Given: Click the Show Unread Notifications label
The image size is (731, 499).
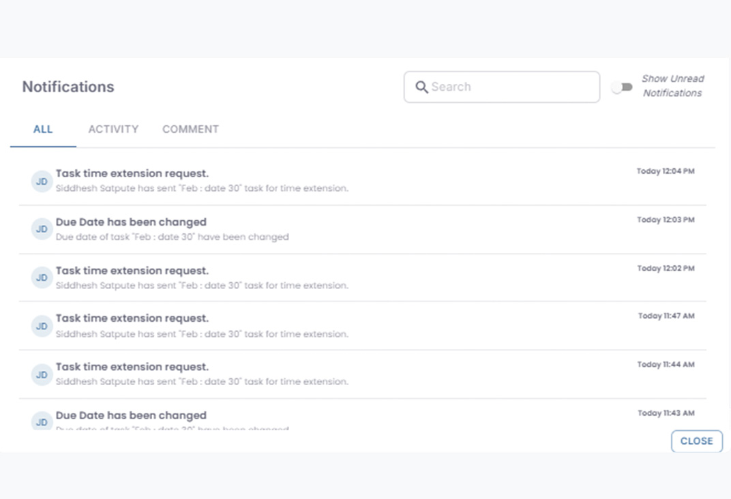Looking at the screenshot, I should (672, 86).
